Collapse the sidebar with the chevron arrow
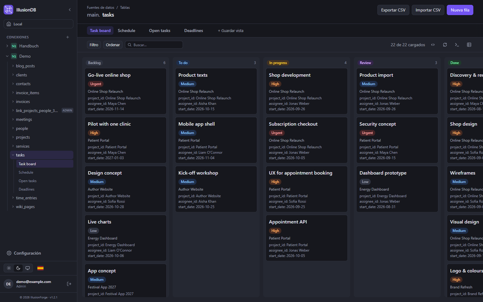The height and width of the screenshot is (302, 483). pos(70,10)
